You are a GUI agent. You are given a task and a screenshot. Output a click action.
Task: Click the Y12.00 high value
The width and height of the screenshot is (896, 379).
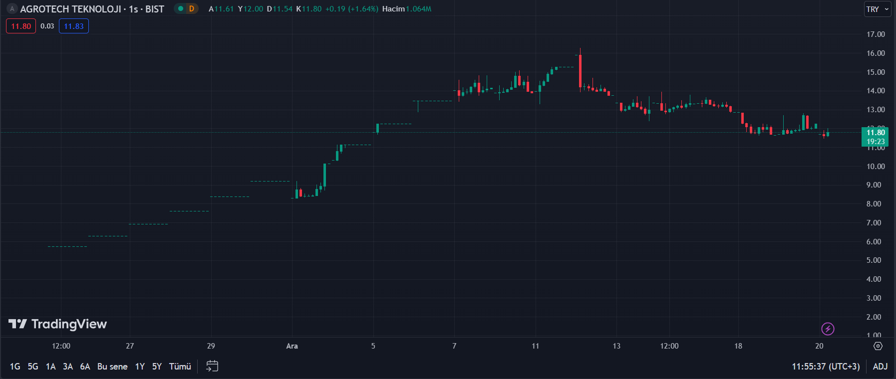click(x=251, y=9)
